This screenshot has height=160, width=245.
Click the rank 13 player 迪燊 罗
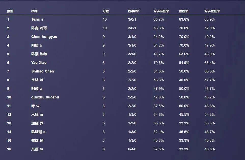coord(37,123)
